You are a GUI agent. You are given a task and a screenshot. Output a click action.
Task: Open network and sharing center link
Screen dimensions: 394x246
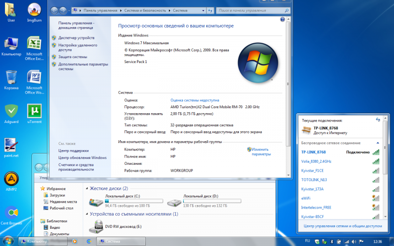coord(343,226)
